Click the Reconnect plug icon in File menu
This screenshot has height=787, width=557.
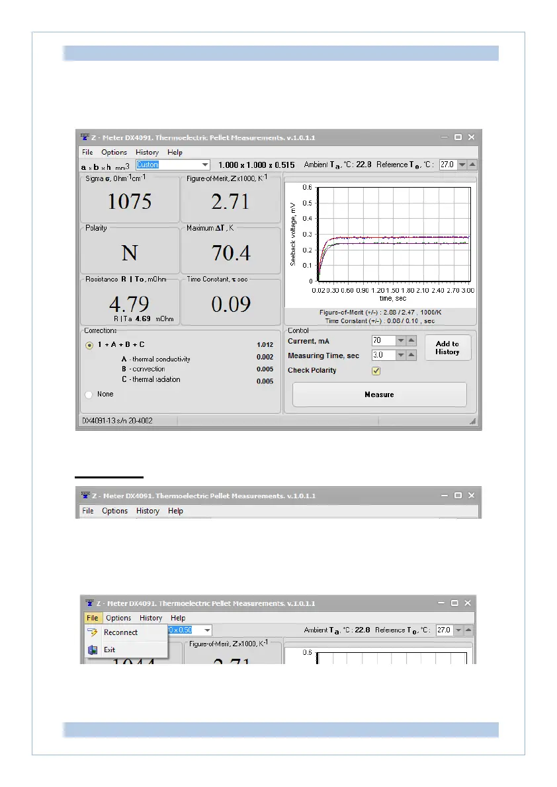(93, 632)
